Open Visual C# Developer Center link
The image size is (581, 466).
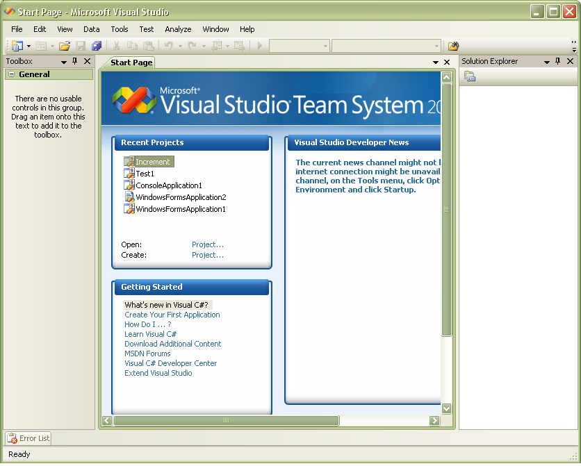coord(170,363)
